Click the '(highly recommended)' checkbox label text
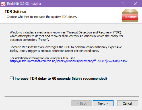 [89, 79]
